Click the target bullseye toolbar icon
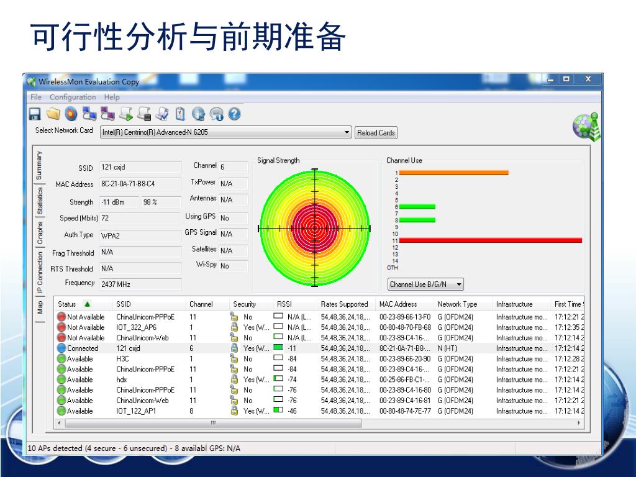Viewport: 636px width, 477px height. [x=71, y=114]
